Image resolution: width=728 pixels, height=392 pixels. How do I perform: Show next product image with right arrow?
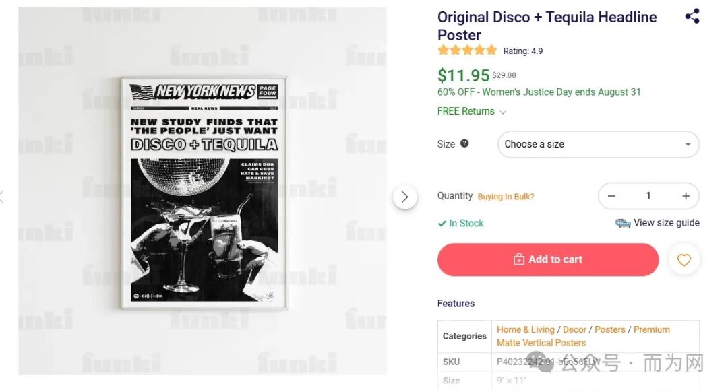pos(404,197)
